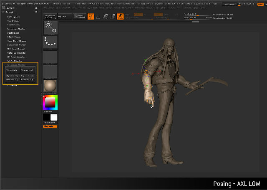The image size is (267, 190).
Task: Pick a hue in the color picker square
Action: point(50,102)
